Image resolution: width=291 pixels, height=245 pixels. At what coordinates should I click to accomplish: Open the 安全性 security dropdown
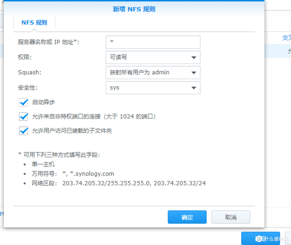coord(153,88)
